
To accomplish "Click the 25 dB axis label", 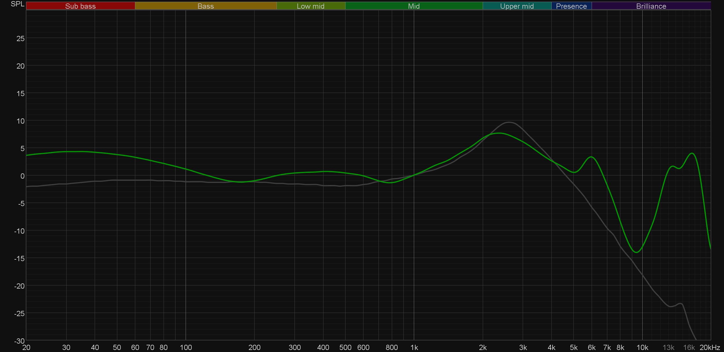I will point(20,38).
